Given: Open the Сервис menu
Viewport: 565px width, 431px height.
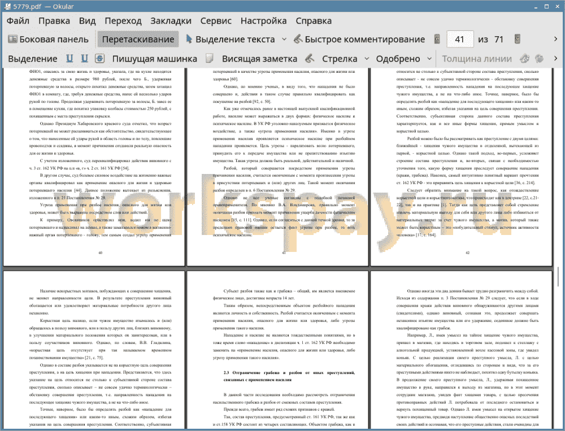Looking at the screenshot, I should [x=216, y=21].
